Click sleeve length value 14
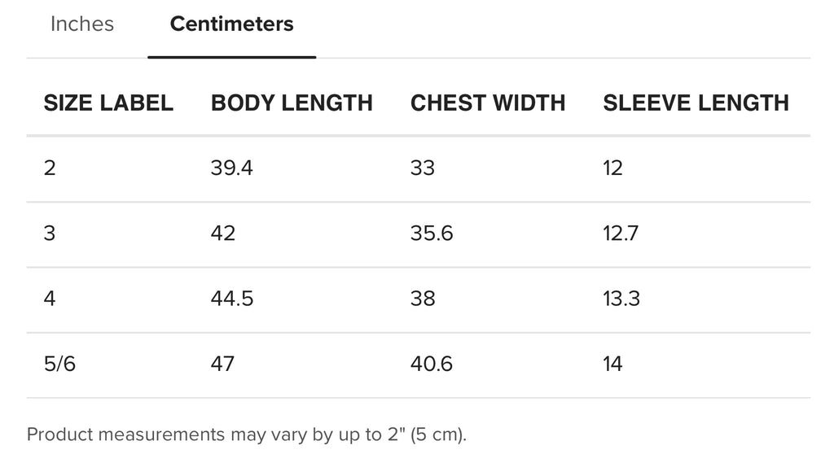Screen dimensions: 834x454 click(x=612, y=364)
